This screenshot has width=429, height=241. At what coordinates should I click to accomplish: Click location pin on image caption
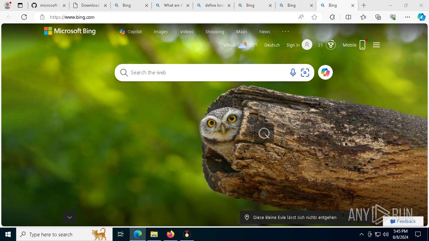pos(247,217)
